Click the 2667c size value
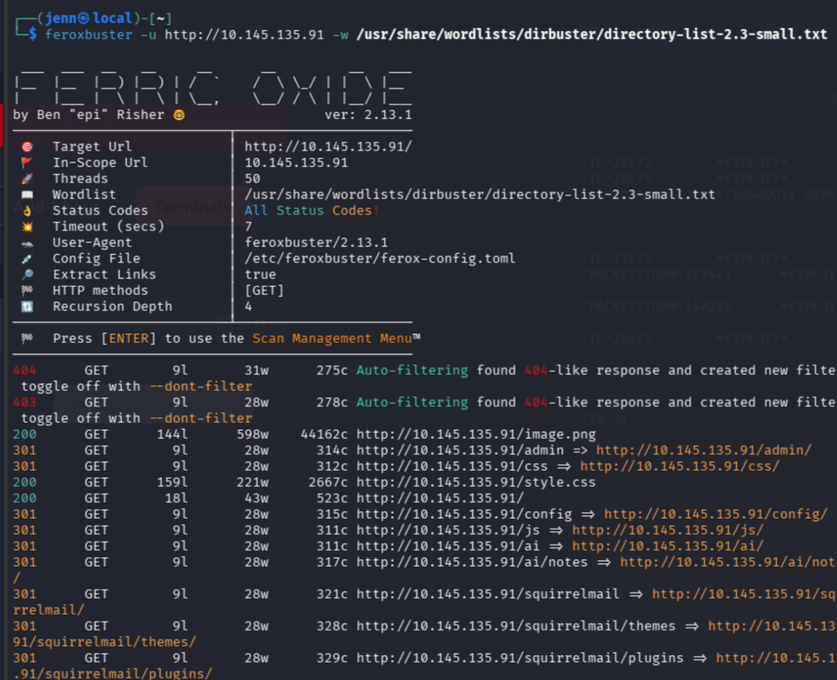Image resolution: width=837 pixels, height=680 pixels. click(x=328, y=482)
